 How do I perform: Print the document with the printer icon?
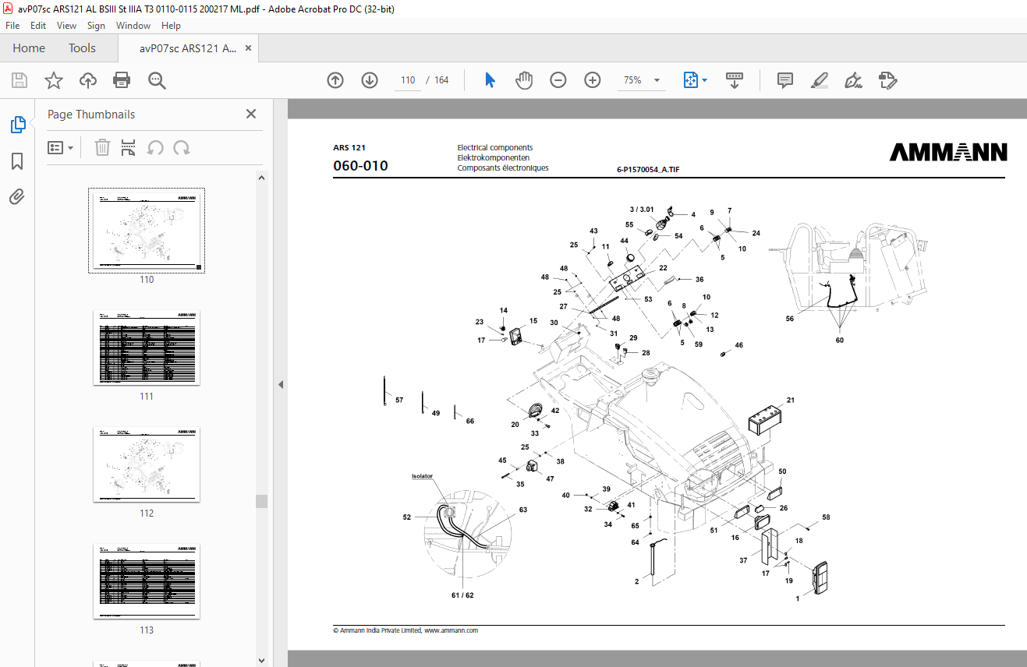[122, 80]
